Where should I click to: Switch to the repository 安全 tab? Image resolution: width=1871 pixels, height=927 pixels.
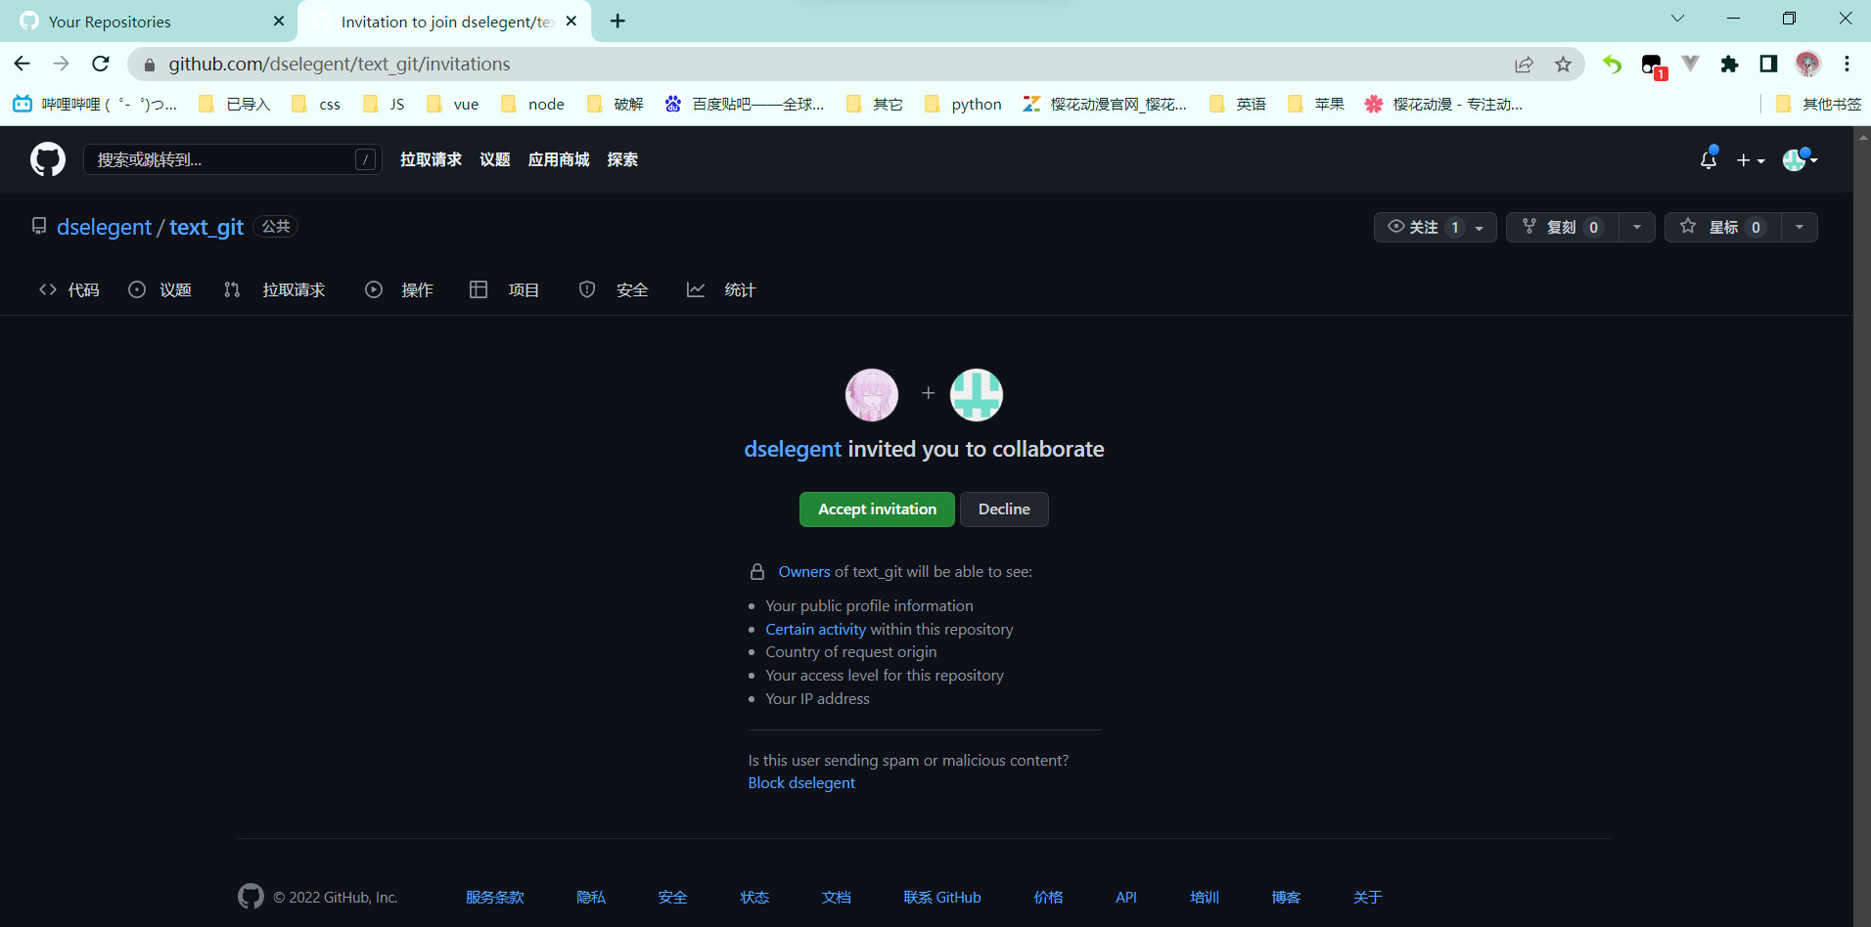(614, 289)
